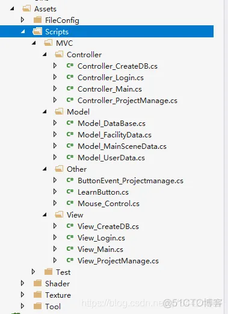Expand the FileConfig folder
This screenshot has height=314, width=228.
coord(22,20)
